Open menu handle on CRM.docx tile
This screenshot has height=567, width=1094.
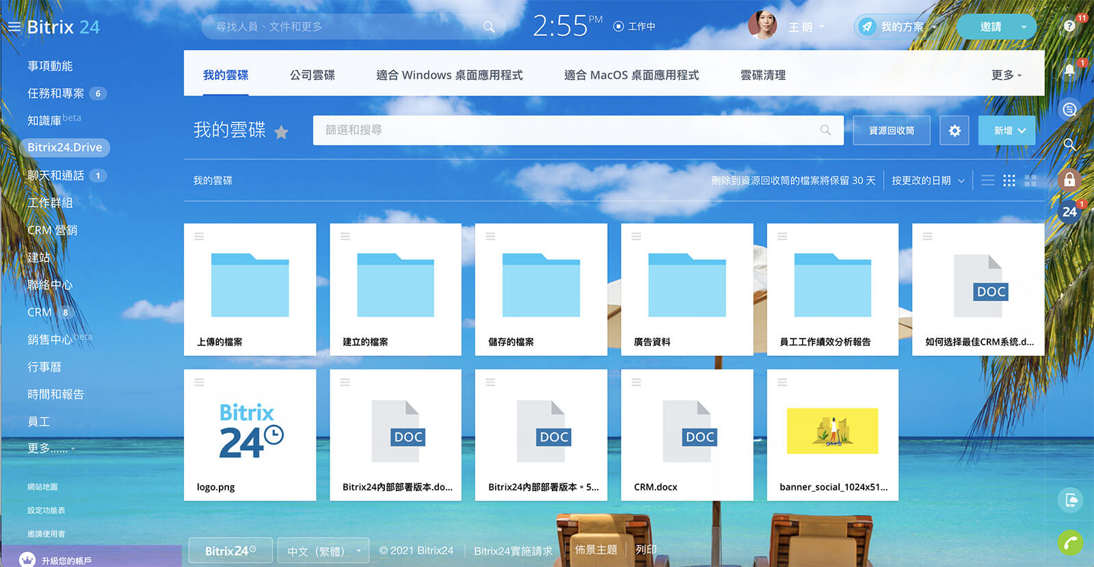pos(637,382)
